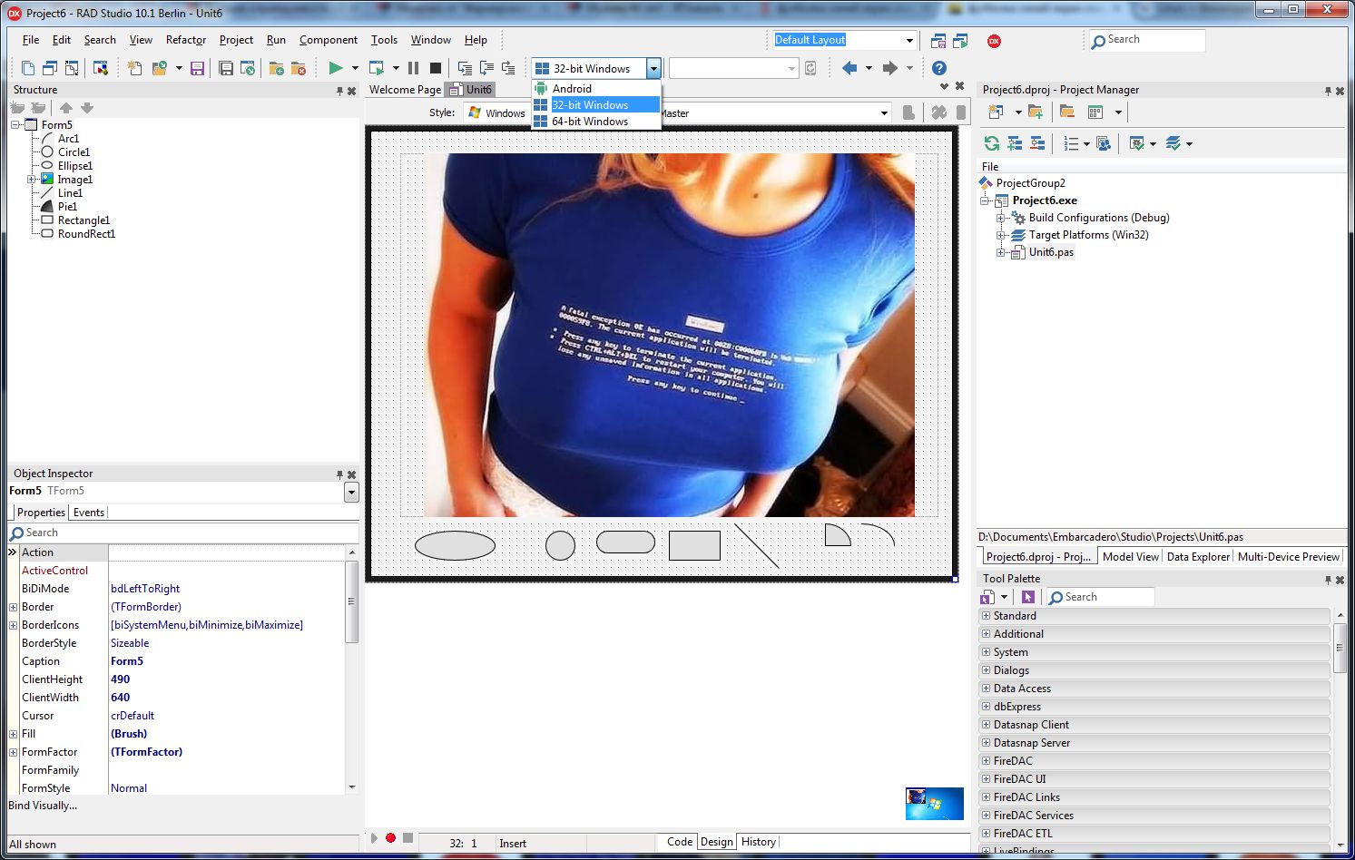Click the red record macro button
Viewport: 1355px width, 860px height.
[x=390, y=838]
